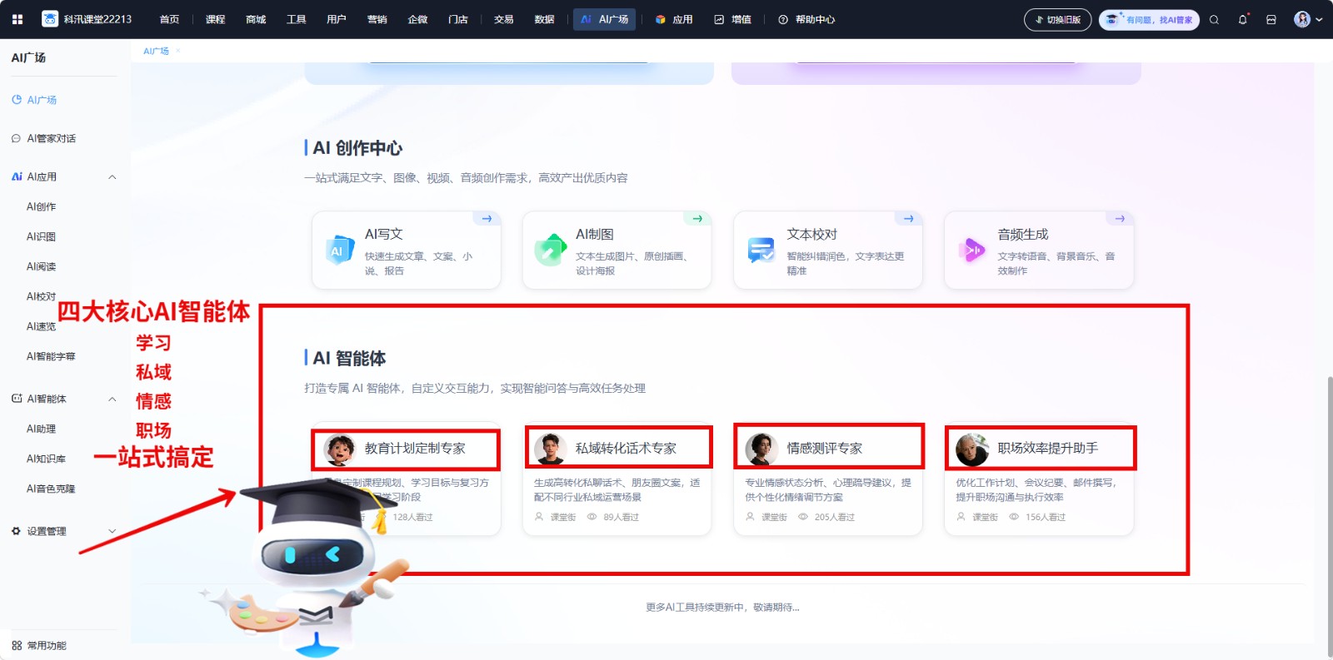
Task: Click the window layout icon beside the bell
Action: 1271,20
